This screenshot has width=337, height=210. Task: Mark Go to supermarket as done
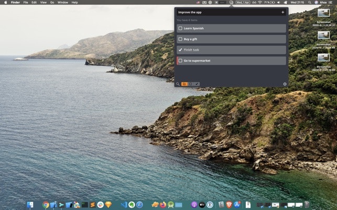click(180, 61)
